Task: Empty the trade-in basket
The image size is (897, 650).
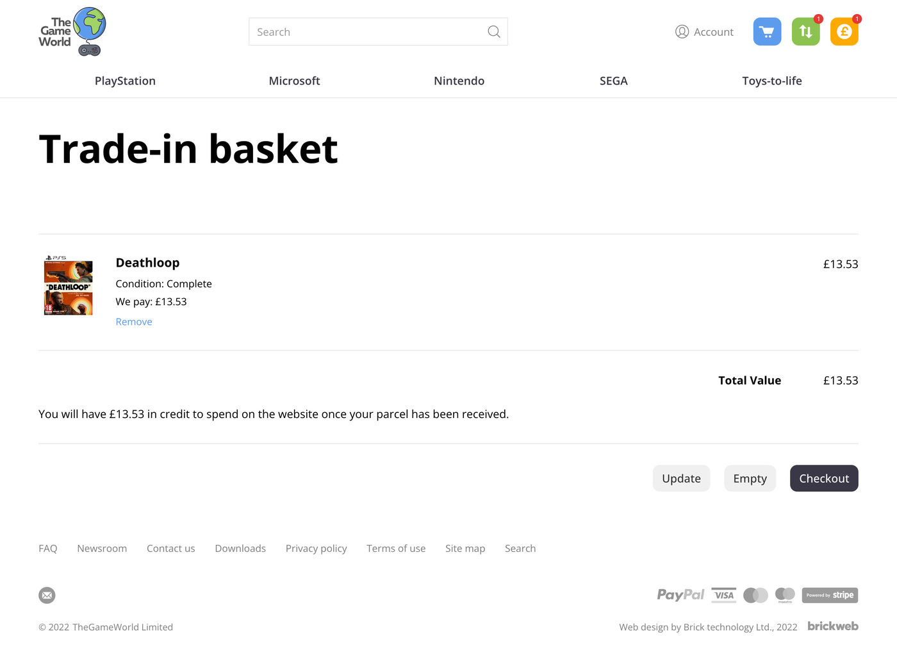Action: (x=750, y=478)
